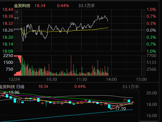Click the green 1.0% percent axis label
162x122 pixels.
[151, 51]
